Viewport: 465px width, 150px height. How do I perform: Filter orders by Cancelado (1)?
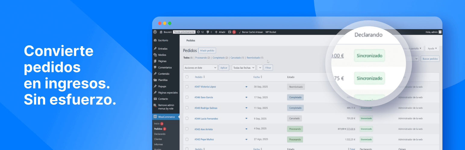click(237, 58)
